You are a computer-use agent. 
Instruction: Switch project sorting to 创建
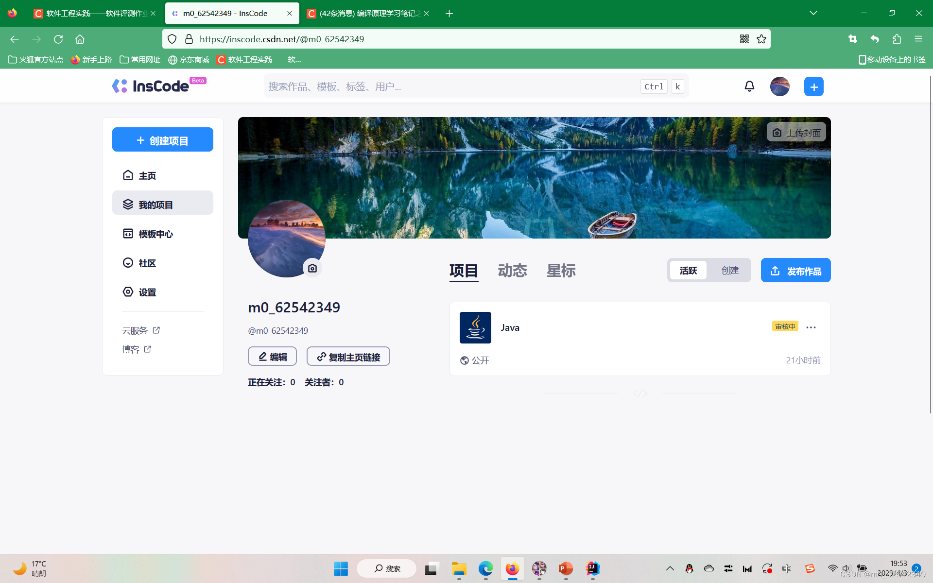point(729,271)
